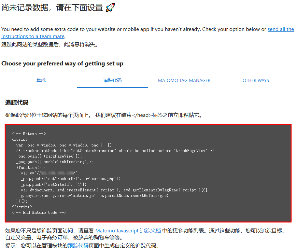This screenshot has width=296, height=249.
Task: Click 'Choose your preferred way' heading
Action: pos(62,63)
